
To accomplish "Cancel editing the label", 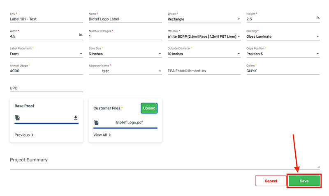I will [271, 181].
